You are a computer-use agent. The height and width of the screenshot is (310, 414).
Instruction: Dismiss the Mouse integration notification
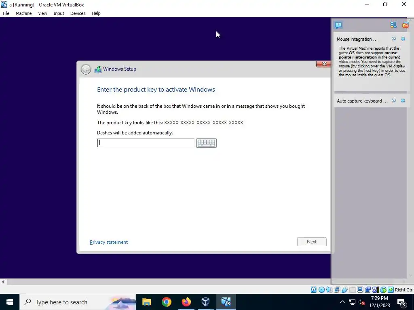403,39
